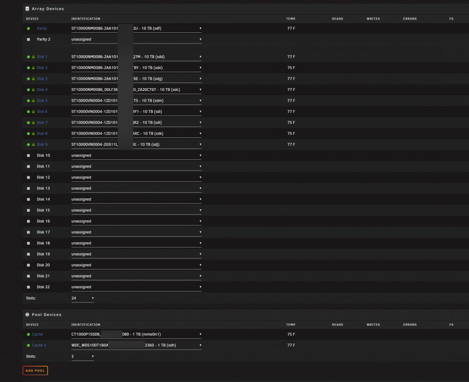Click the grey status square for Disk 22
Screen dimensions: 469x382
29,287
